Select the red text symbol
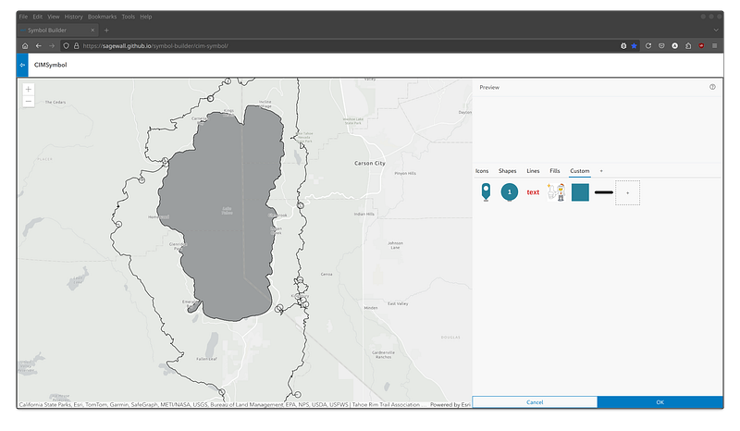Image resolution: width=740 pixels, height=431 pixels. click(x=533, y=192)
